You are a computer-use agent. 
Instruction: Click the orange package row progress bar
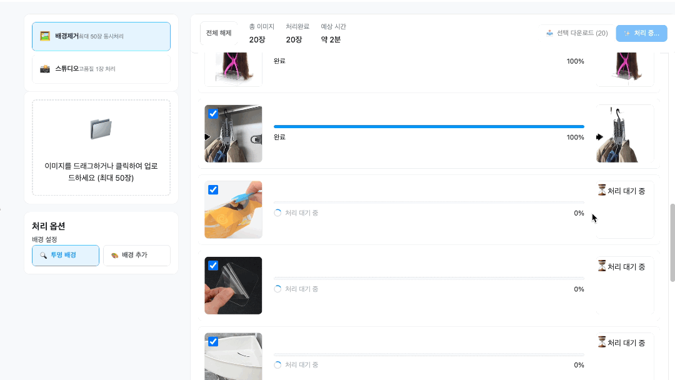(429, 202)
